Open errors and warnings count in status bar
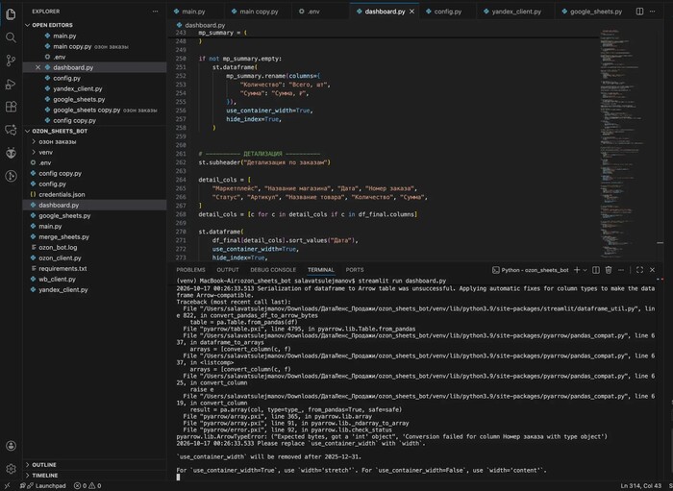The width and height of the screenshot is (673, 491). point(87,486)
